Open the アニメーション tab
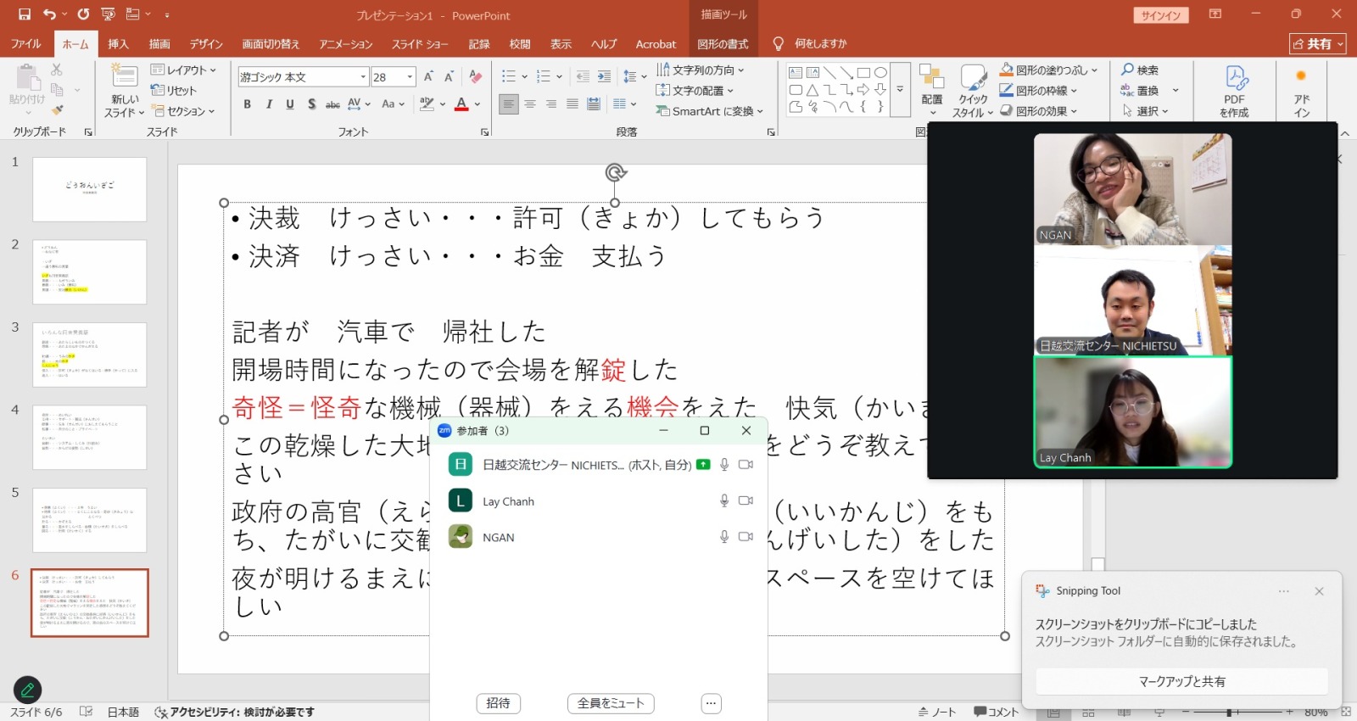Screen dimensions: 1357x721 tap(346, 44)
